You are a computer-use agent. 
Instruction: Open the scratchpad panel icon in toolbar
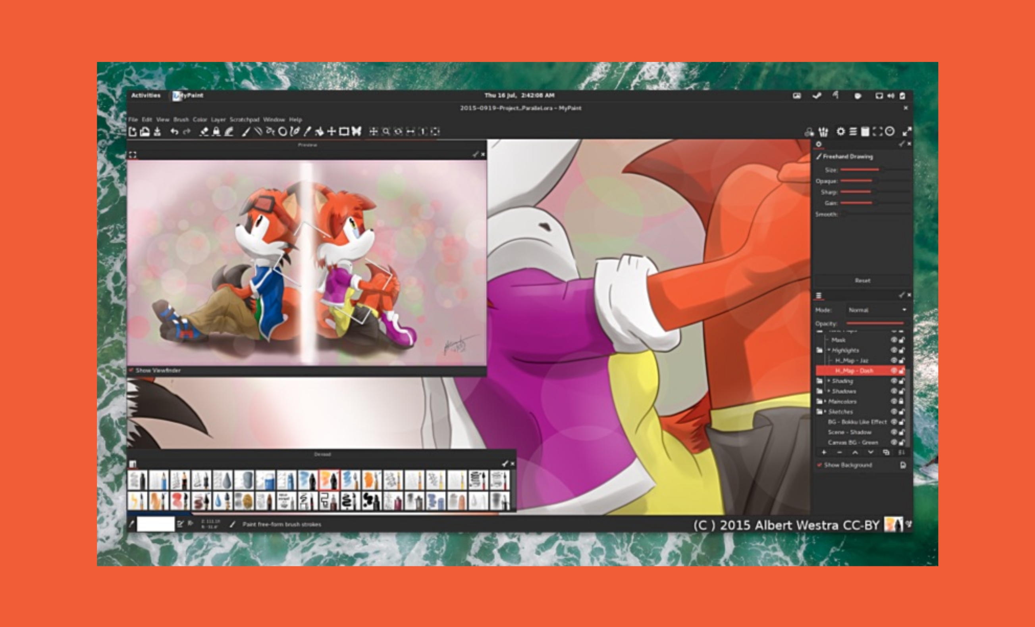click(865, 131)
